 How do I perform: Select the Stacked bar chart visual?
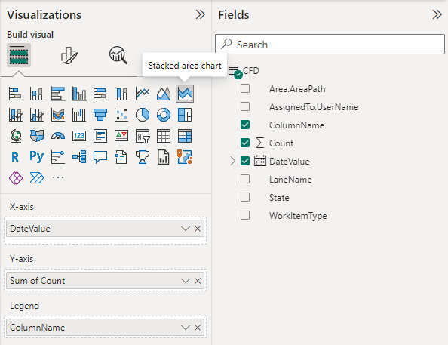tap(15, 94)
